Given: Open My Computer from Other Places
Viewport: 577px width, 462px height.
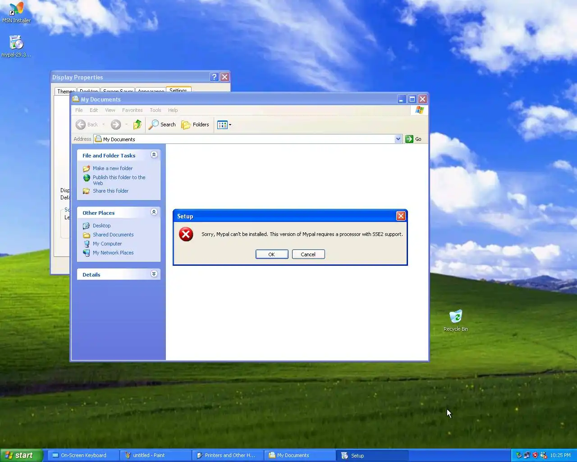Looking at the screenshot, I should [x=107, y=244].
